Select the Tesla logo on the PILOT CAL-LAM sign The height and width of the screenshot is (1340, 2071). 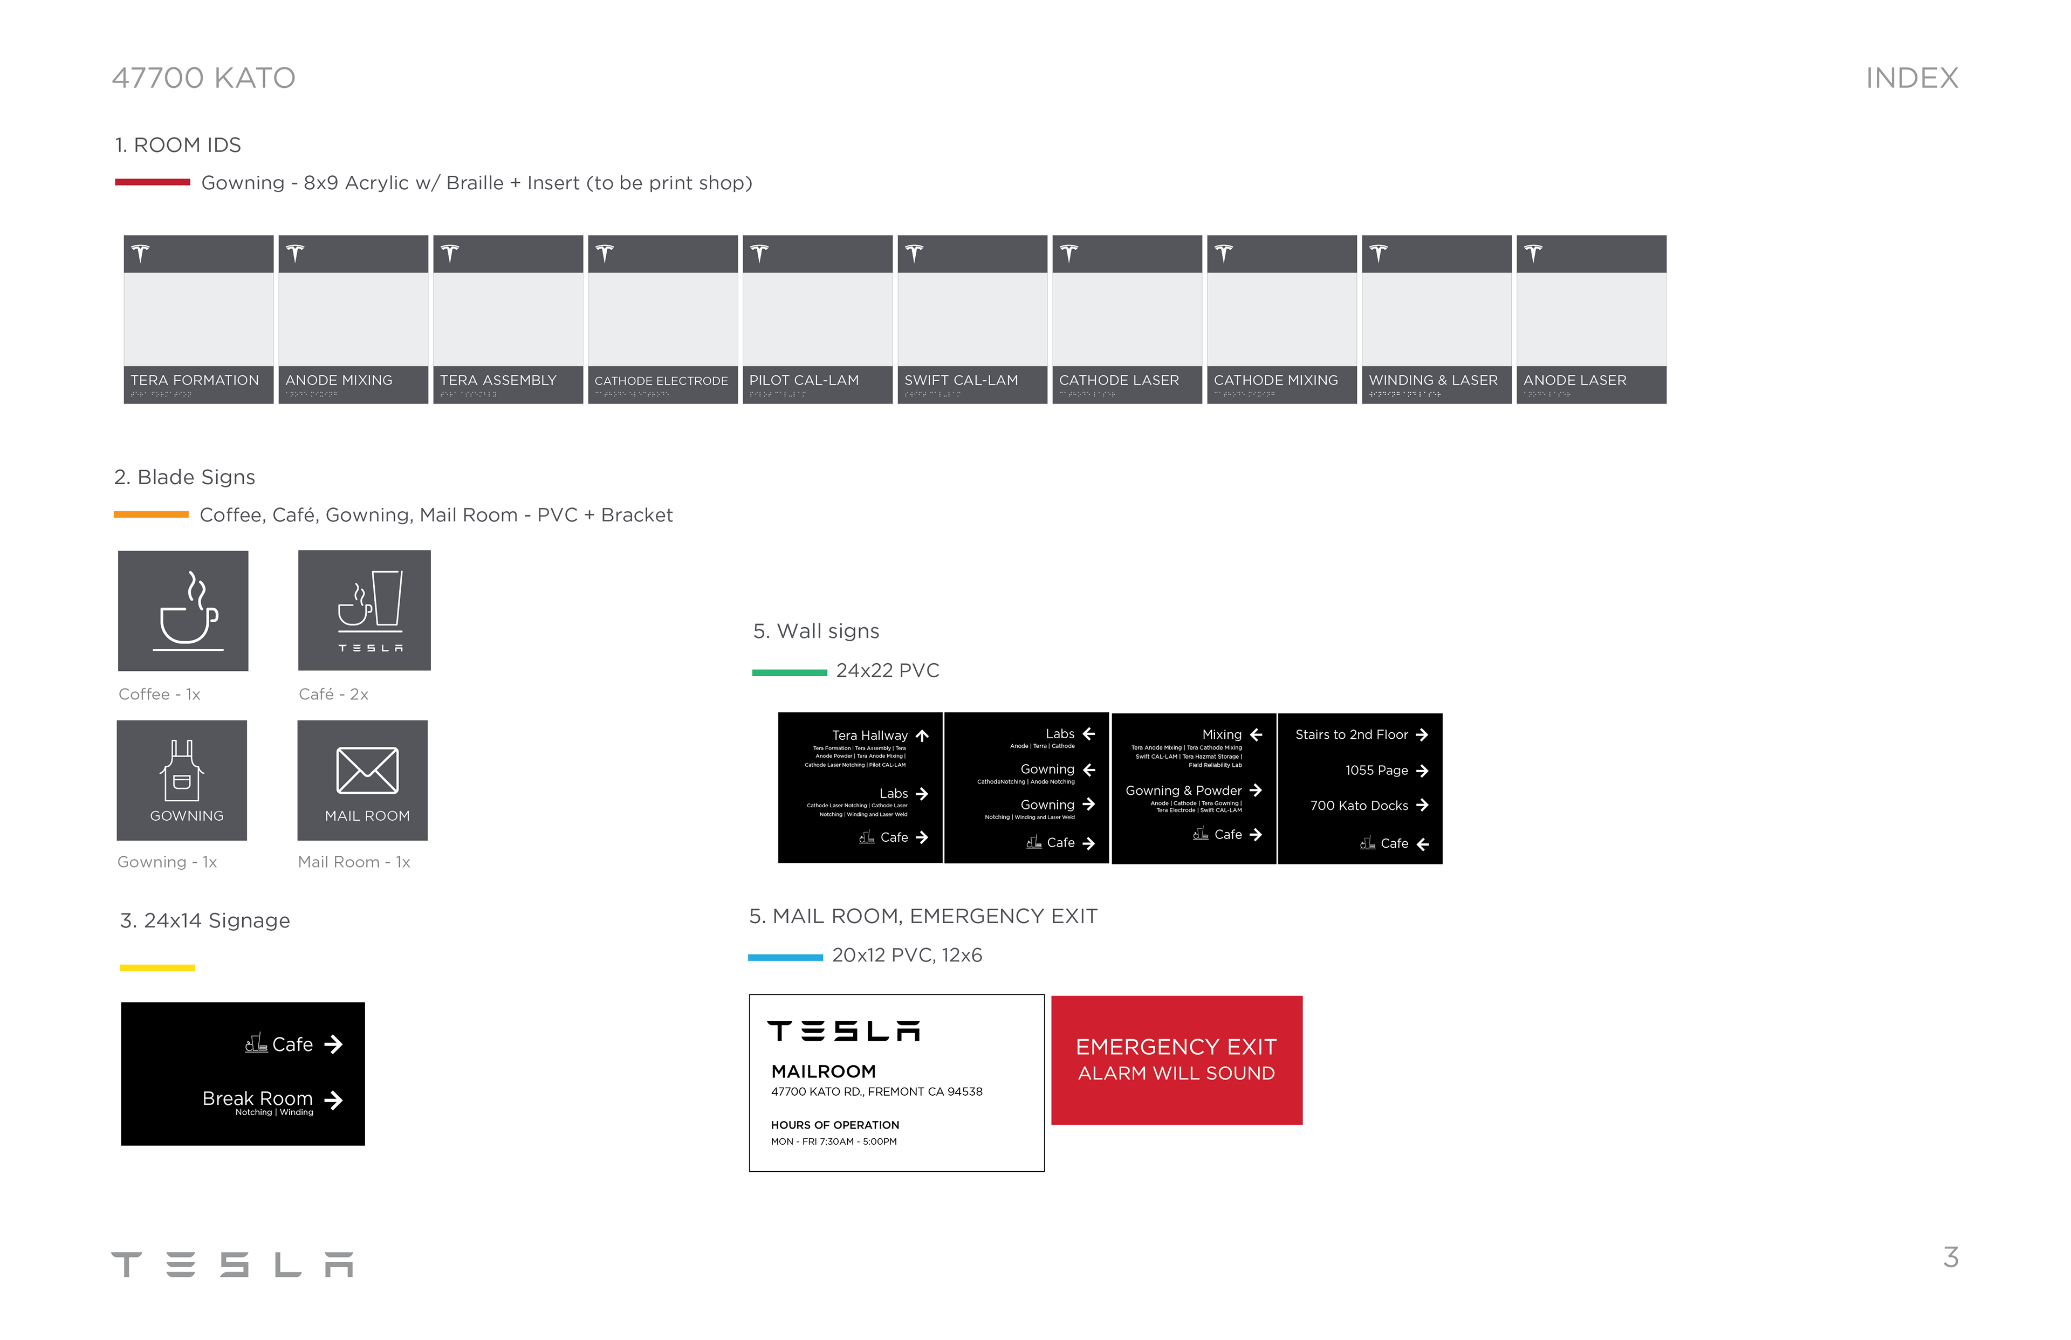760,253
